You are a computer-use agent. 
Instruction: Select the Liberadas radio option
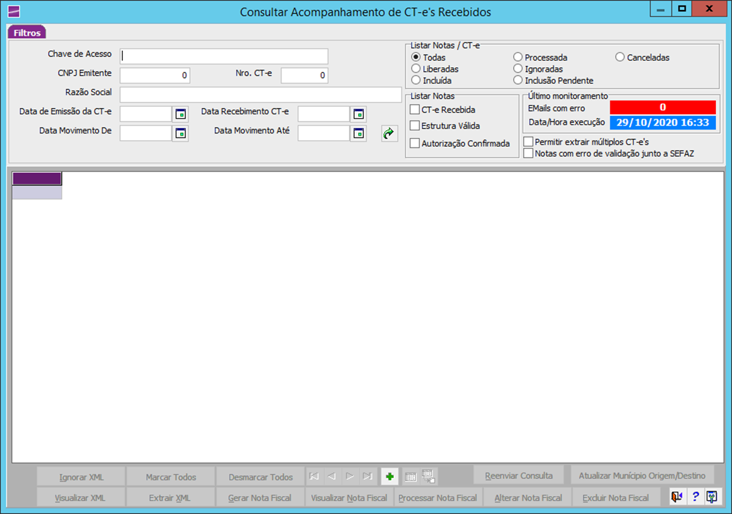[x=416, y=69]
